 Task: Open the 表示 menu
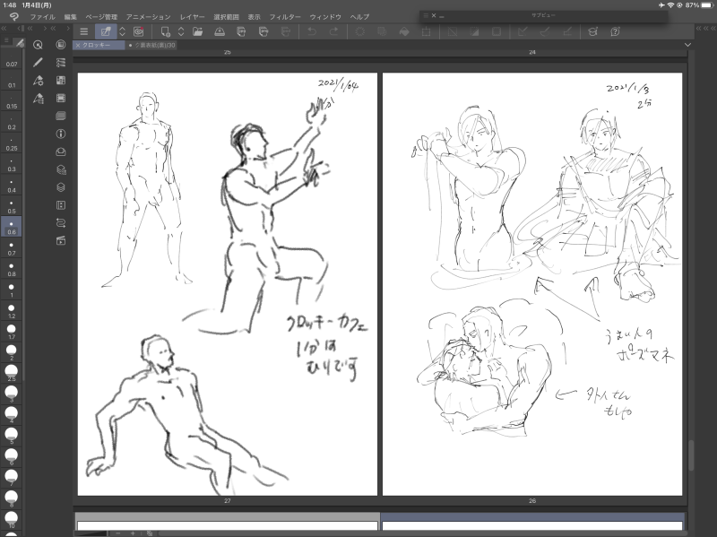coord(255,17)
